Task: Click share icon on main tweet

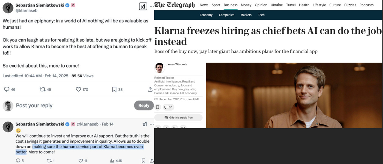Action: pos(150,89)
